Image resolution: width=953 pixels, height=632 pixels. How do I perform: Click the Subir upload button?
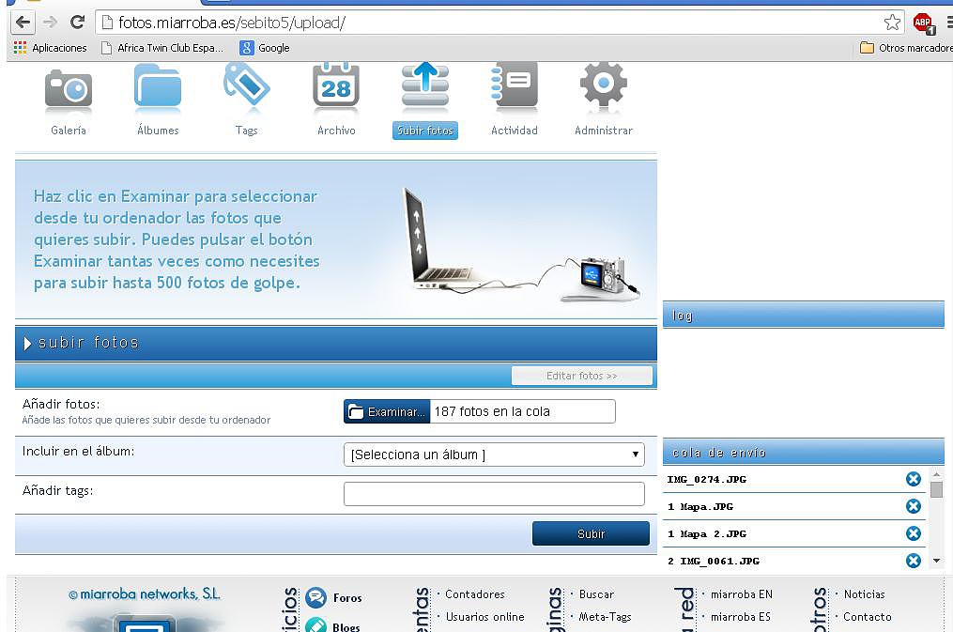(591, 533)
